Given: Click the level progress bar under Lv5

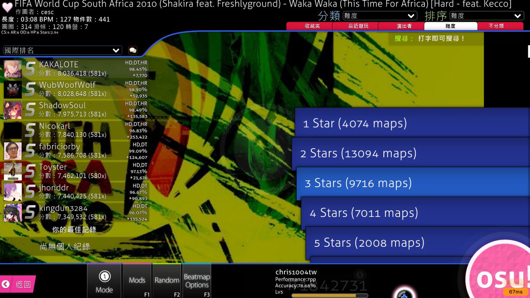Looking at the screenshot, I should (x=330, y=296).
